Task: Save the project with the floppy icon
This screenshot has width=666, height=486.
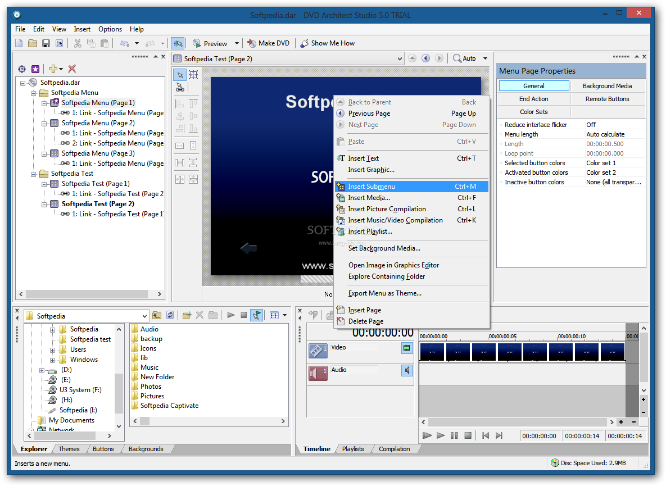Action: [x=46, y=43]
